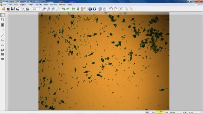Click the Delete X icon
Viewport: 203px width, 114px height.
(x=121, y=9)
